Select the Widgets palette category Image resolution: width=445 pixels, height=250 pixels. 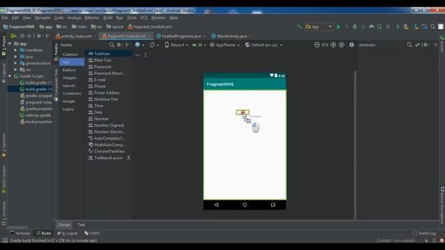tap(70, 78)
